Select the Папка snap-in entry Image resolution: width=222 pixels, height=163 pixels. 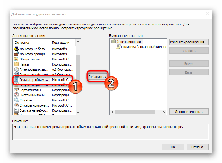(x=44, y=64)
